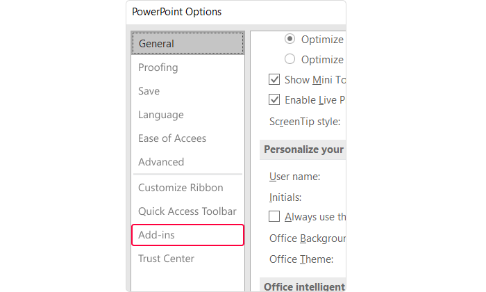Image resolution: width=486 pixels, height=292 pixels.
Task: Click the Add-ins category
Action: (157, 235)
